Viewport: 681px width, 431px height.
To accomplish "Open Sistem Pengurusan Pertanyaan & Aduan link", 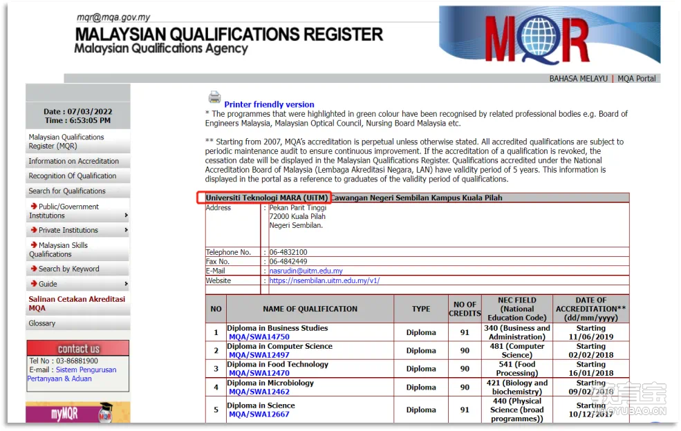I will tap(72, 374).
